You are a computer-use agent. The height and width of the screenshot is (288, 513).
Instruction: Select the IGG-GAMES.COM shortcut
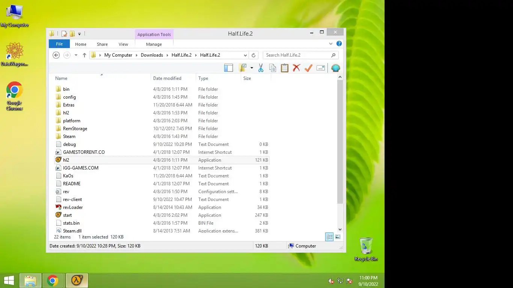click(80, 168)
